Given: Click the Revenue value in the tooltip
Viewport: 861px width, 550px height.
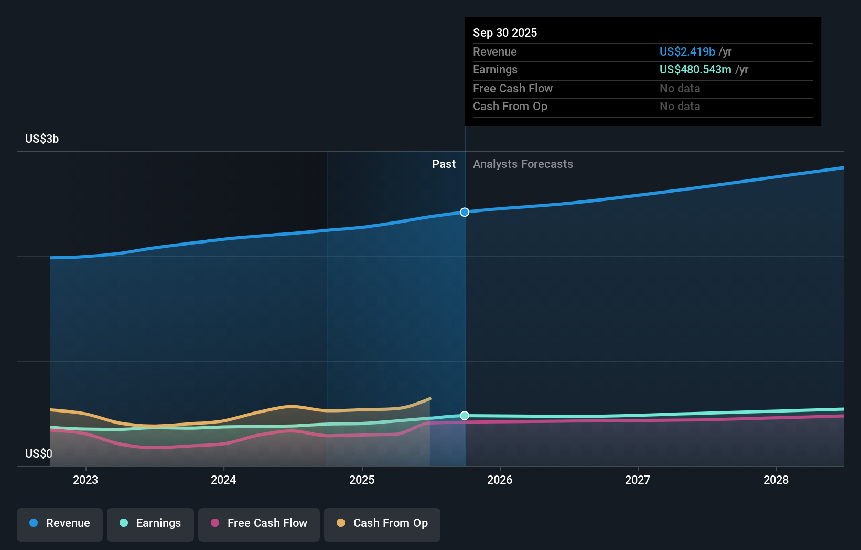Looking at the screenshot, I should pyautogui.click(x=687, y=51).
